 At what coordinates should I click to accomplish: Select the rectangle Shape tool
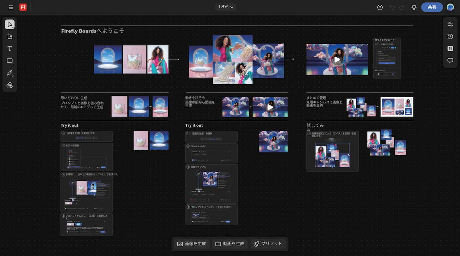(x=10, y=61)
